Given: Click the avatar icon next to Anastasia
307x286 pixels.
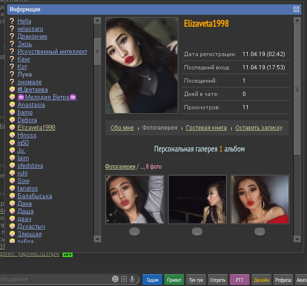Looking at the screenshot, I should pyautogui.click(x=12, y=105).
